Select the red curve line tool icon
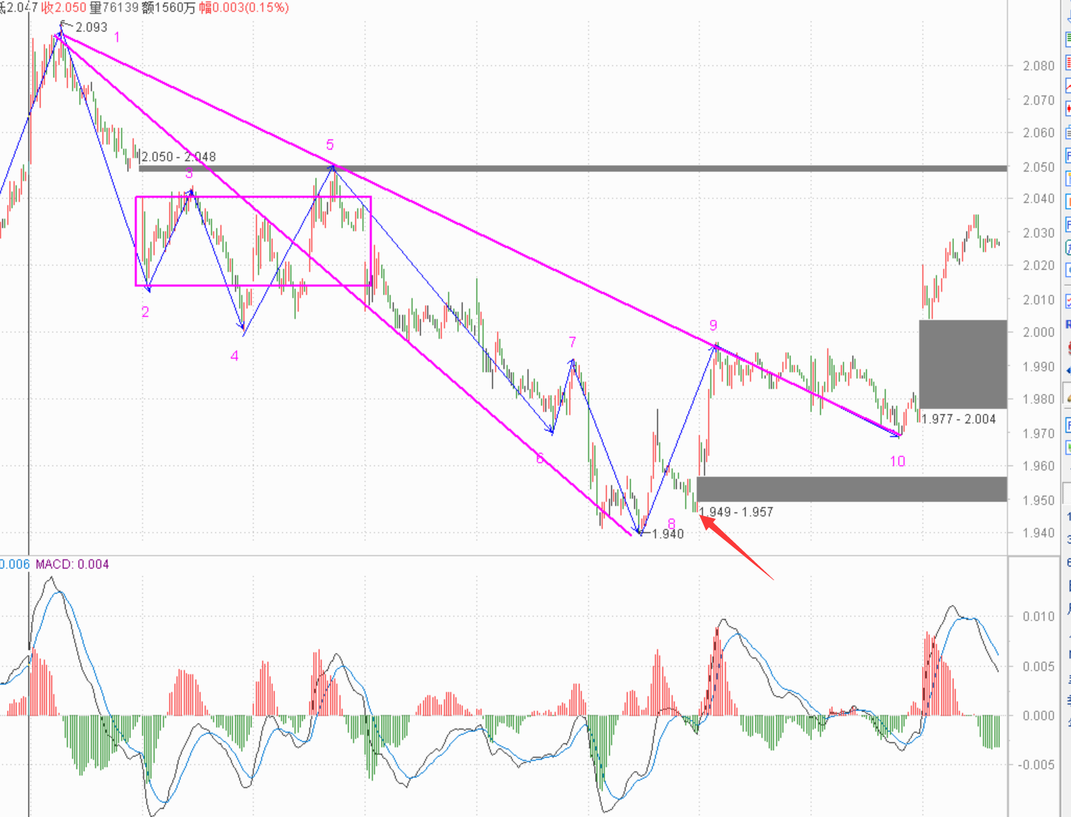Screen dimensions: 1071x817 click(1068, 86)
